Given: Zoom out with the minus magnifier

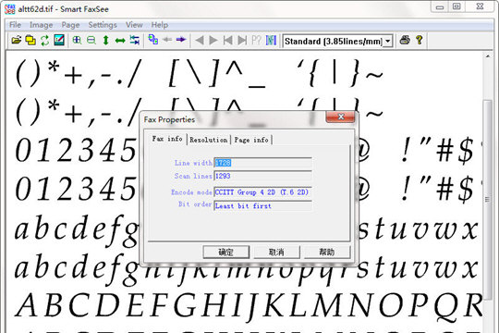Looking at the screenshot, I should pos(91,40).
